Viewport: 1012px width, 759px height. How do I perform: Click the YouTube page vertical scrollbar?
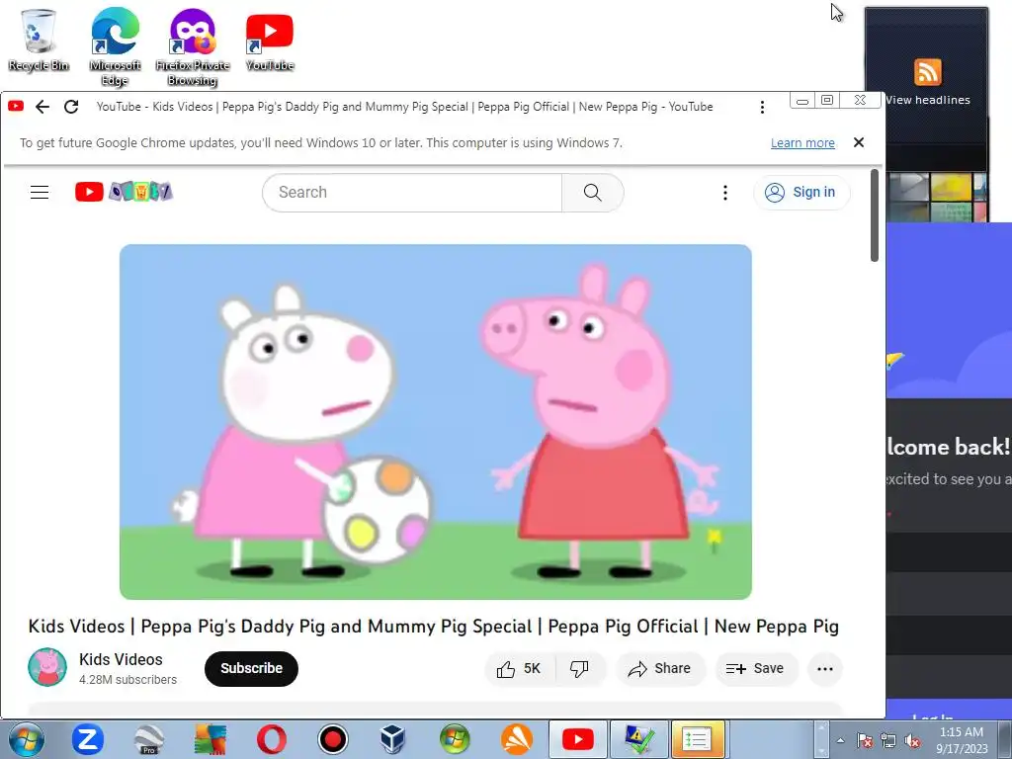875,214
